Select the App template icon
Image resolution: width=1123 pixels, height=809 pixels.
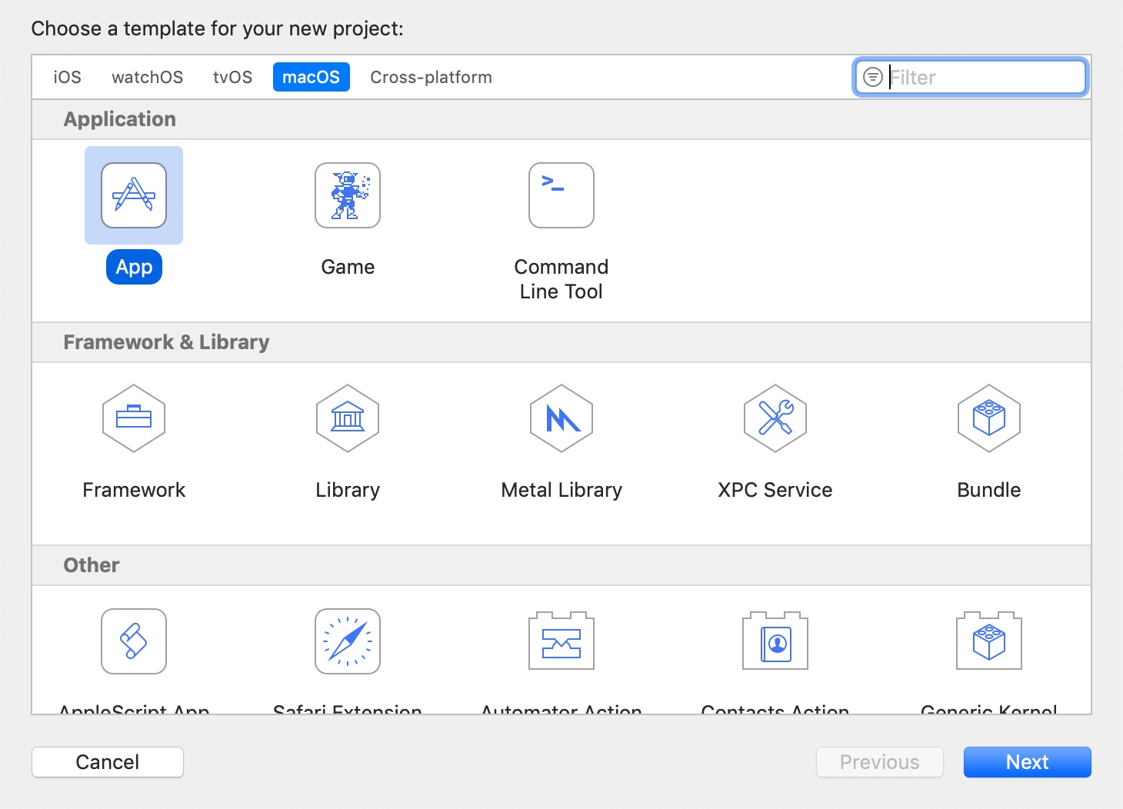[x=134, y=195]
